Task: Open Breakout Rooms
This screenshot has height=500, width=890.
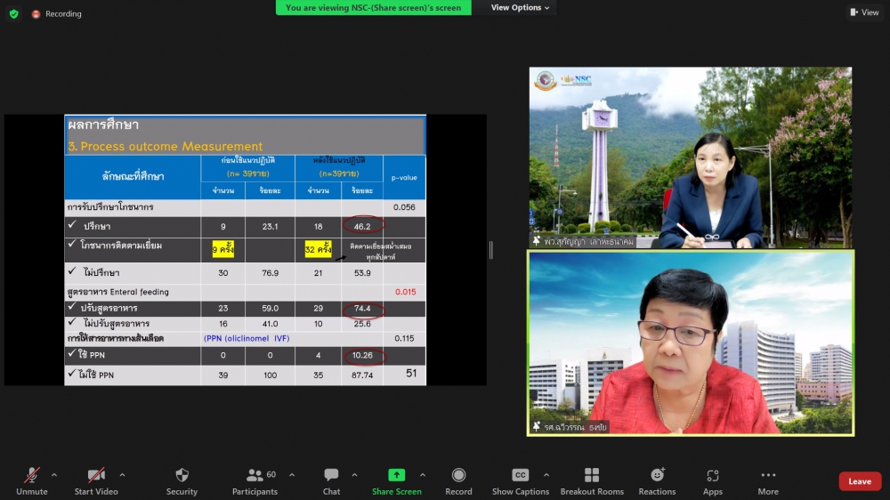Action: 592,475
